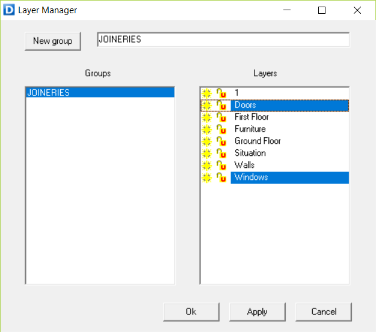Click the lock icon for the Situation layer
This screenshot has width=376, height=332.
pos(221,153)
